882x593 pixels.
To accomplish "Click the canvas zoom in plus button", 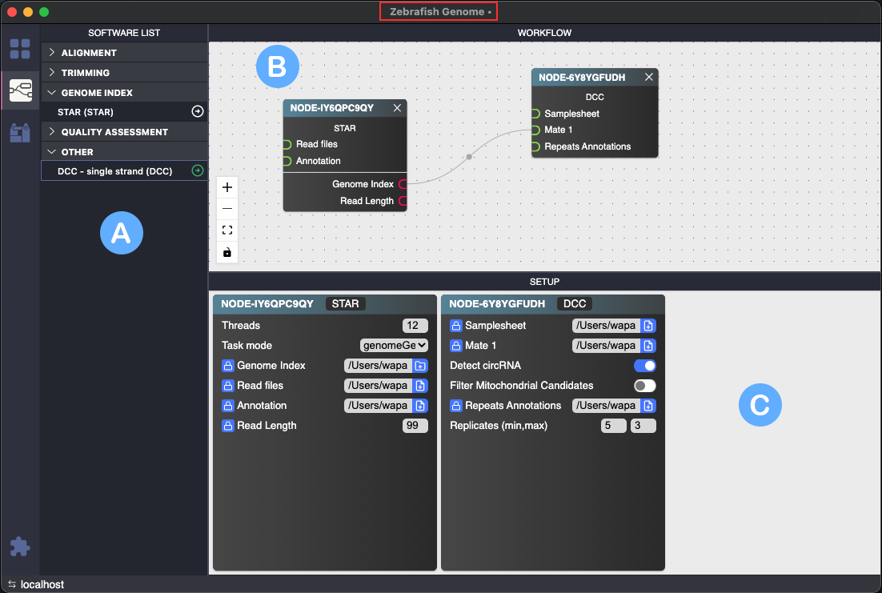I will tap(227, 187).
